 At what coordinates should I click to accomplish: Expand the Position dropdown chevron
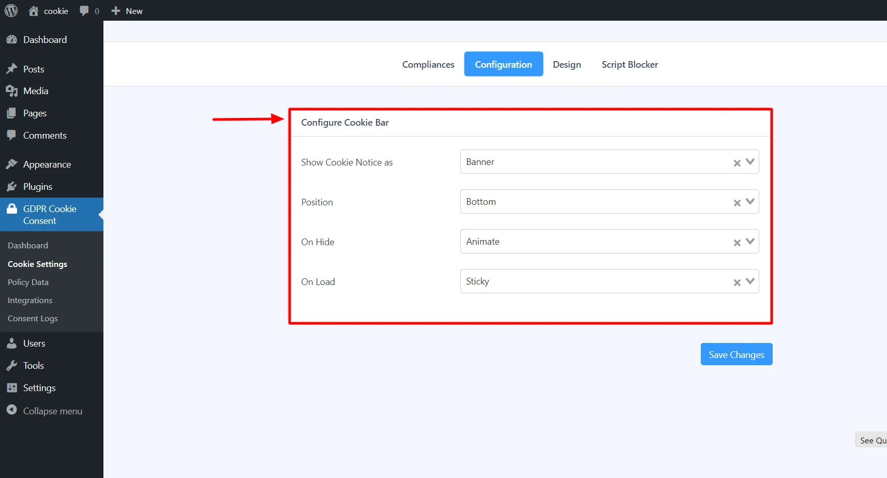[749, 202]
